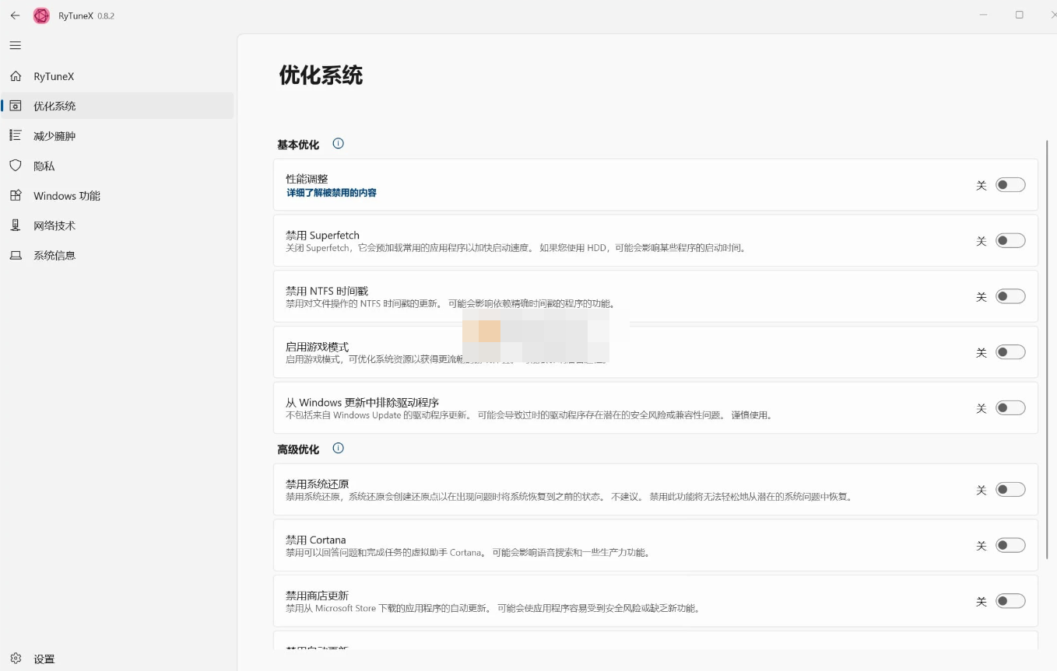Enable 禁用商店更新 switch
Image resolution: width=1057 pixels, height=671 pixels.
1010,601
